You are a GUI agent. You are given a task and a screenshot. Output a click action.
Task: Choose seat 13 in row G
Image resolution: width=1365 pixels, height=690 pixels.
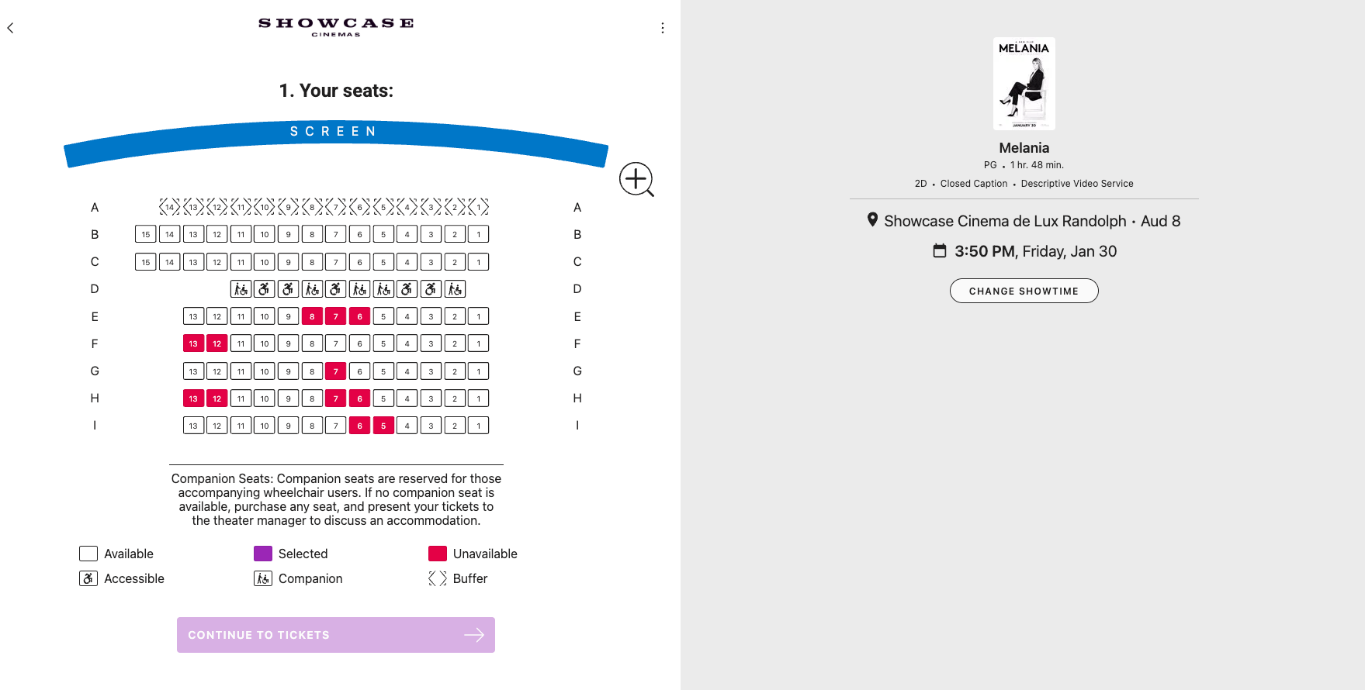point(193,371)
